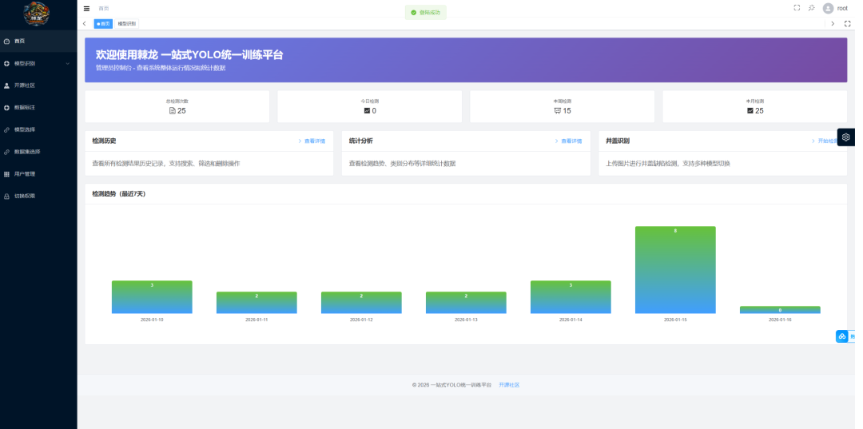Switch to the 模型识别 page tab

click(x=126, y=24)
